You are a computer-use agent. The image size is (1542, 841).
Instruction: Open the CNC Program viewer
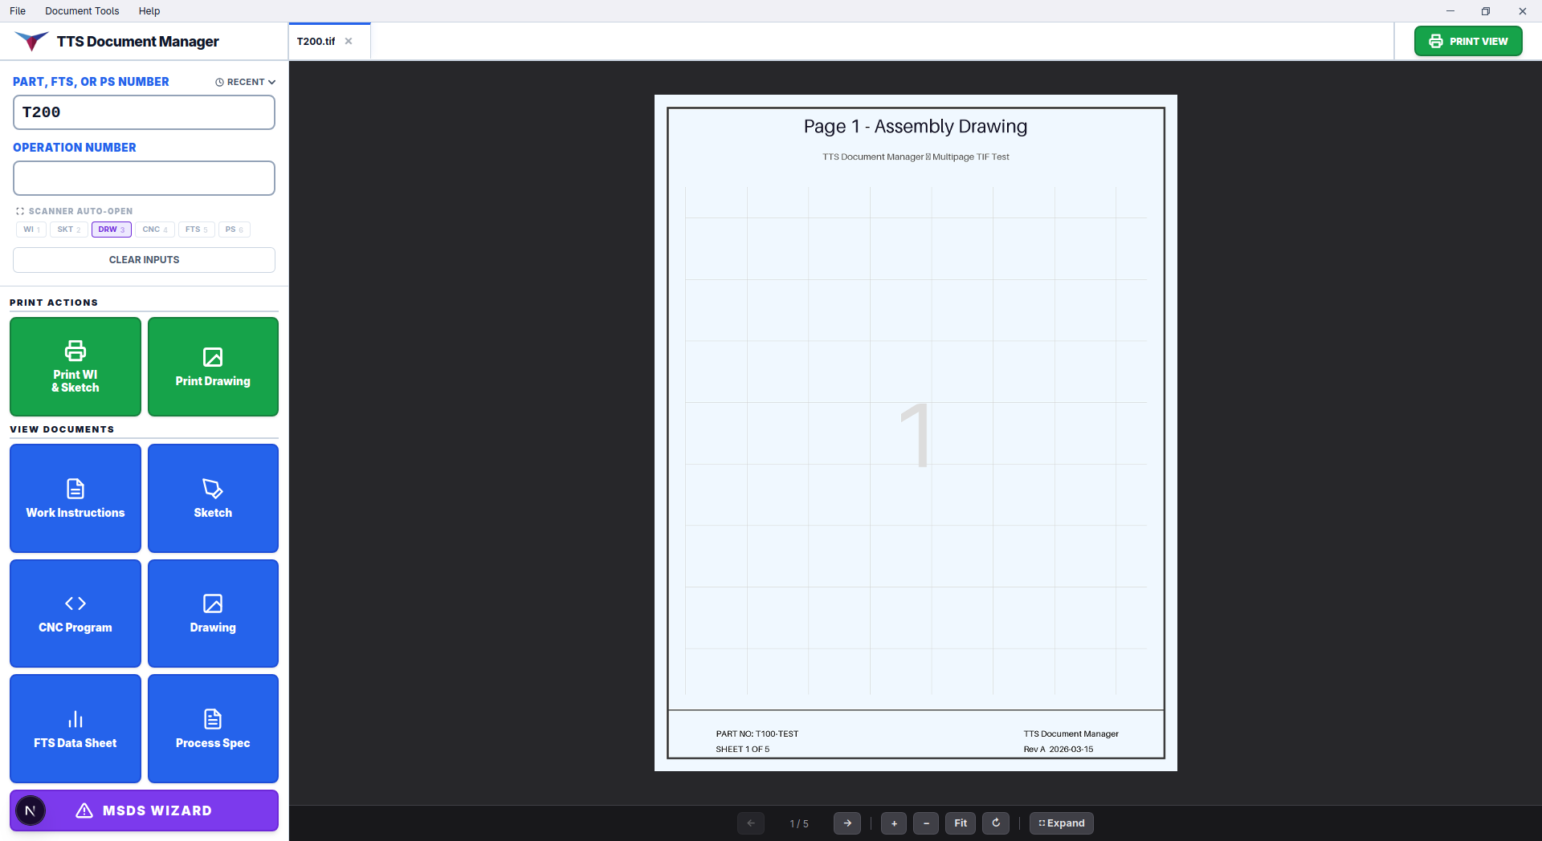click(x=75, y=613)
